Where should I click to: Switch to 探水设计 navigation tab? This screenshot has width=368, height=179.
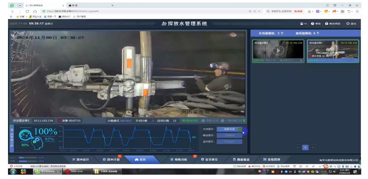[80, 160]
